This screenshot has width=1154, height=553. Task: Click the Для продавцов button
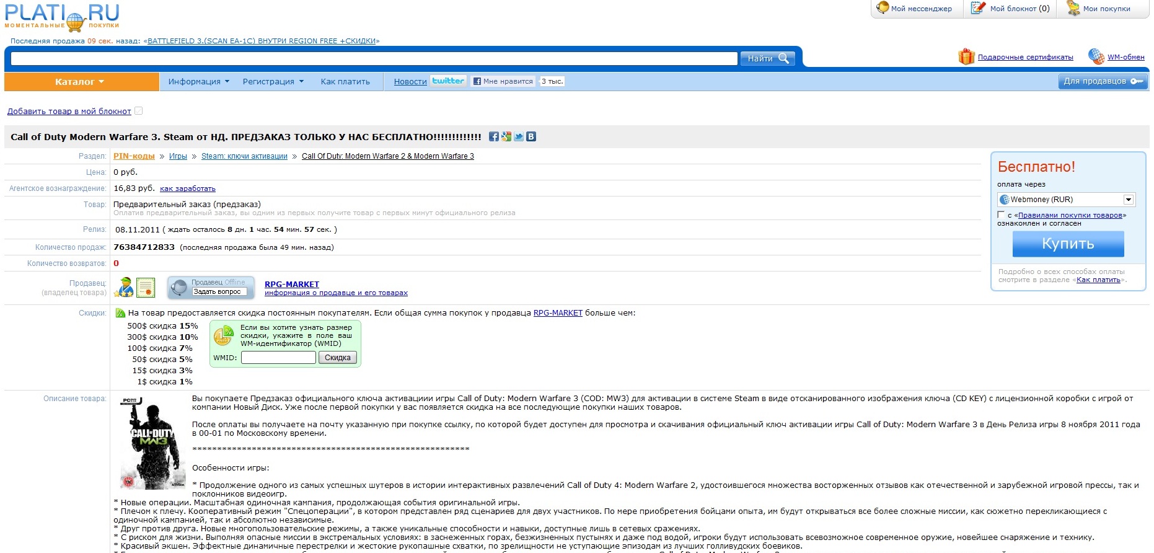(x=1103, y=81)
